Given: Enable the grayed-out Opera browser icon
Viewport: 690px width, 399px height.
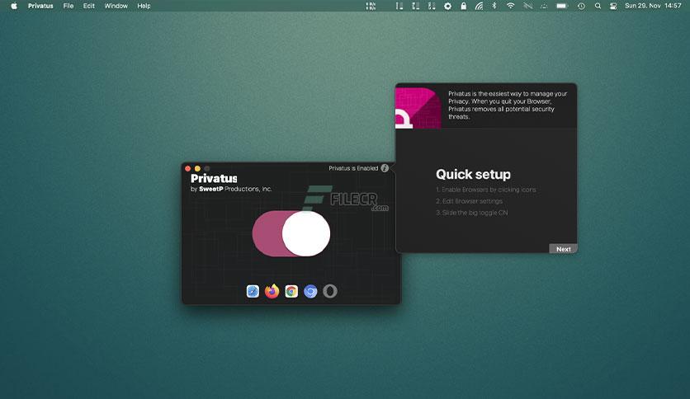Looking at the screenshot, I should click(x=330, y=291).
